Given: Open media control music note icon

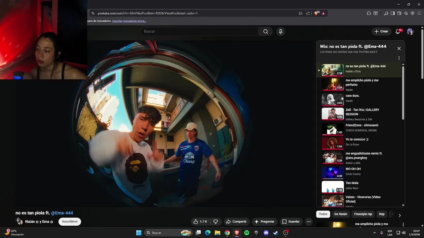Looking at the screenshot, I should pyautogui.click(x=386, y=13).
